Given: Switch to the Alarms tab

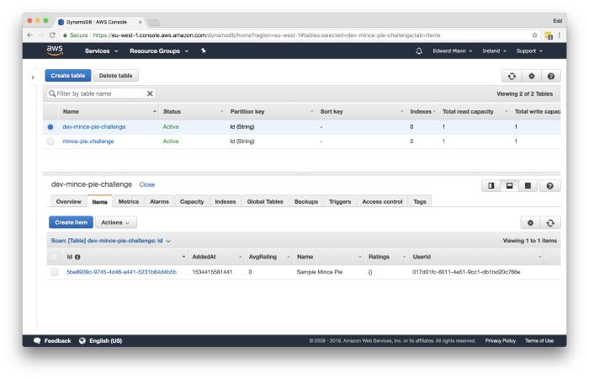Looking at the screenshot, I should coord(159,201).
